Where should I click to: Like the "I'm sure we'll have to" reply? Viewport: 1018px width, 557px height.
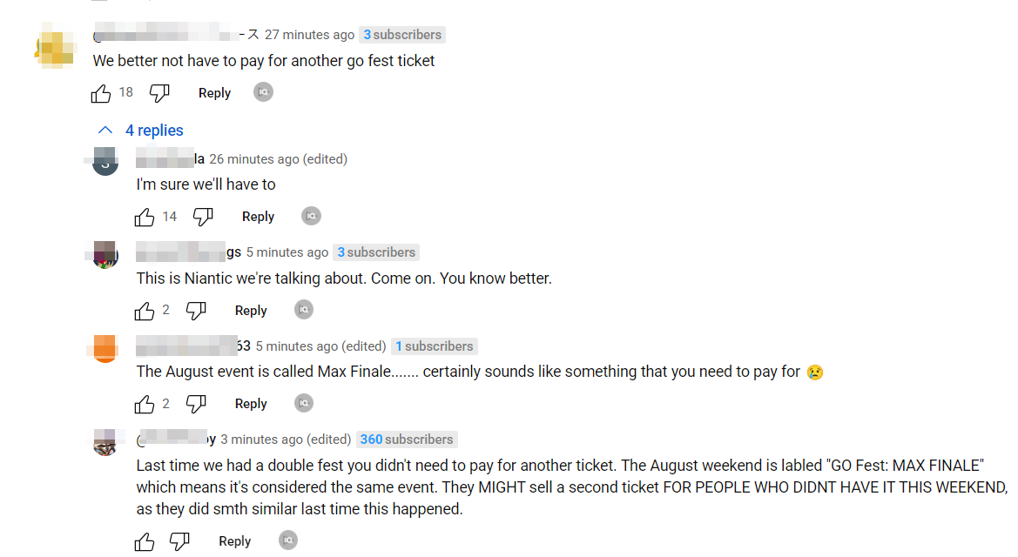[145, 216]
